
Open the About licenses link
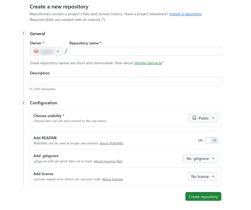[112, 179]
